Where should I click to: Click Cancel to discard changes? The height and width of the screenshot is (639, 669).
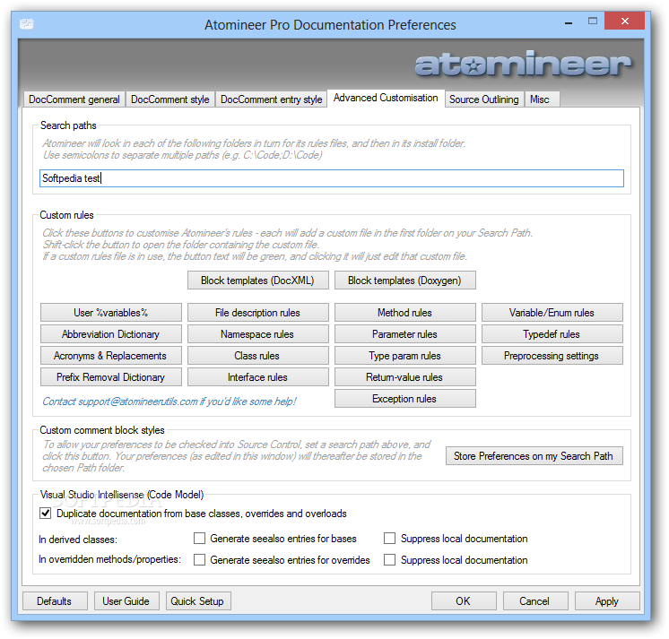535,601
